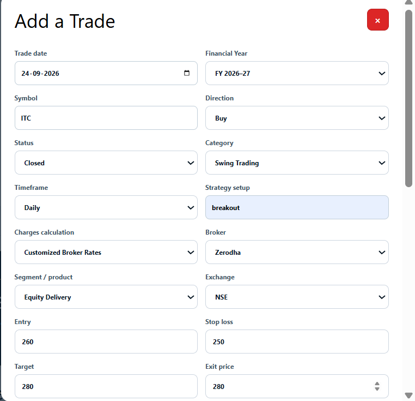Click the Add a Trade heading

[x=65, y=21]
